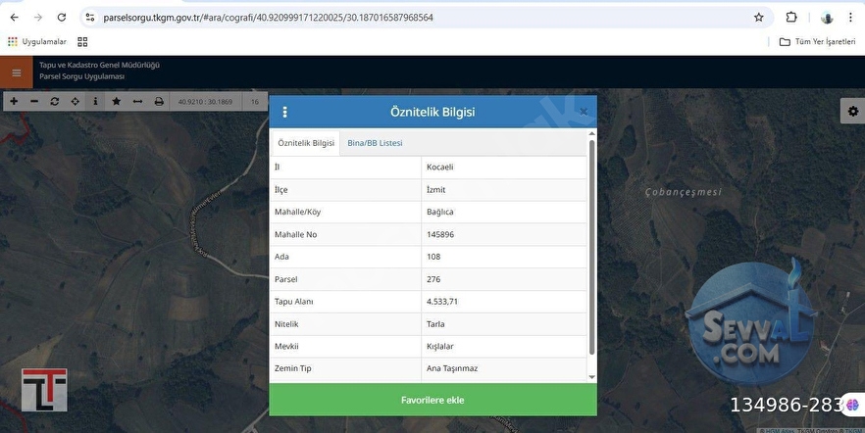Print the map with printer icon
The width and height of the screenshot is (865, 433).
[159, 101]
